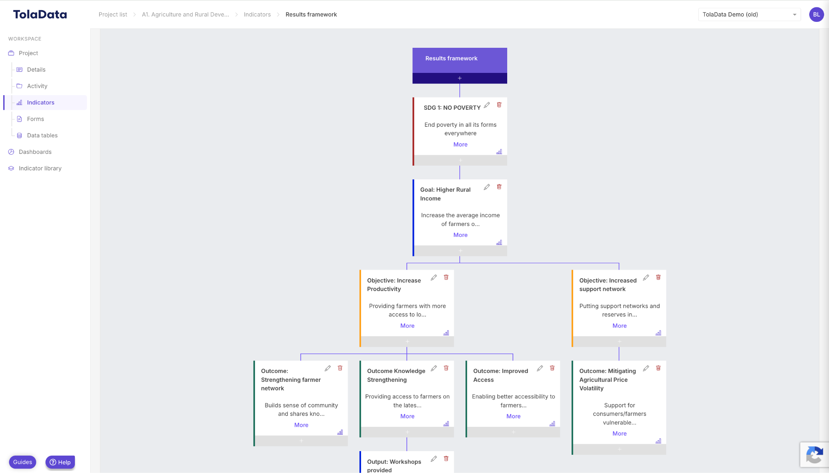The width and height of the screenshot is (829, 473).
Task: Click More on the SDG 1 card
Action: pyautogui.click(x=460, y=145)
